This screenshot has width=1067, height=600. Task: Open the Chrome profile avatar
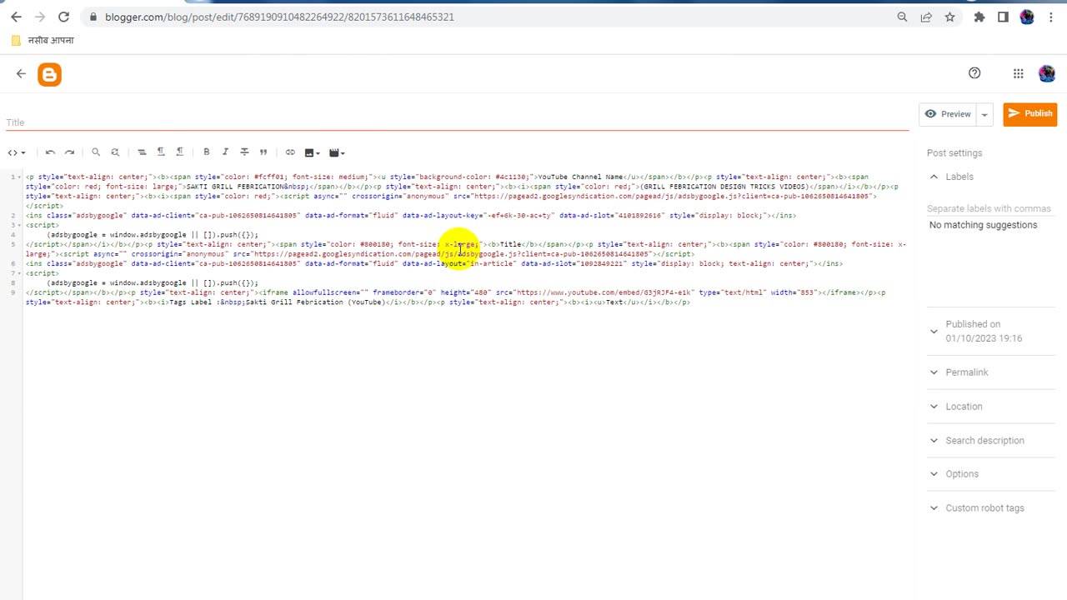click(1027, 17)
